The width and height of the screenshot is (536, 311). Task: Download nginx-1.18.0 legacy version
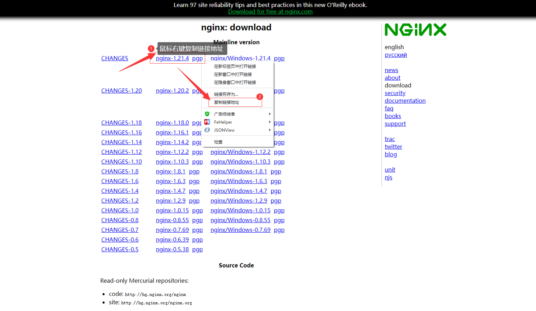click(x=172, y=123)
